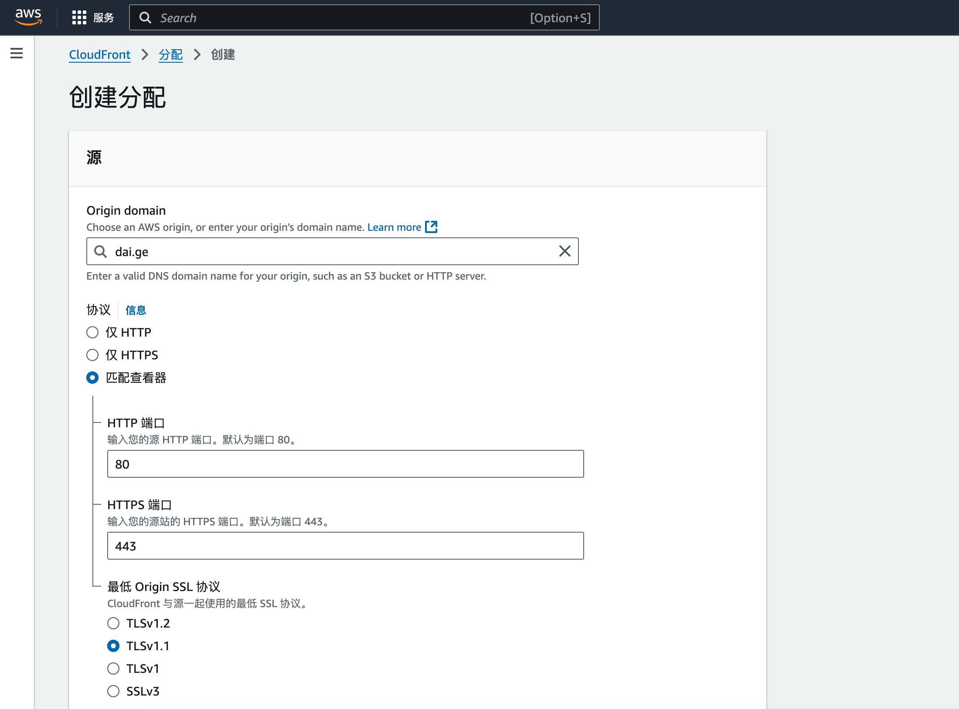Select the 仅 HTTP protocol radio

tap(92, 332)
